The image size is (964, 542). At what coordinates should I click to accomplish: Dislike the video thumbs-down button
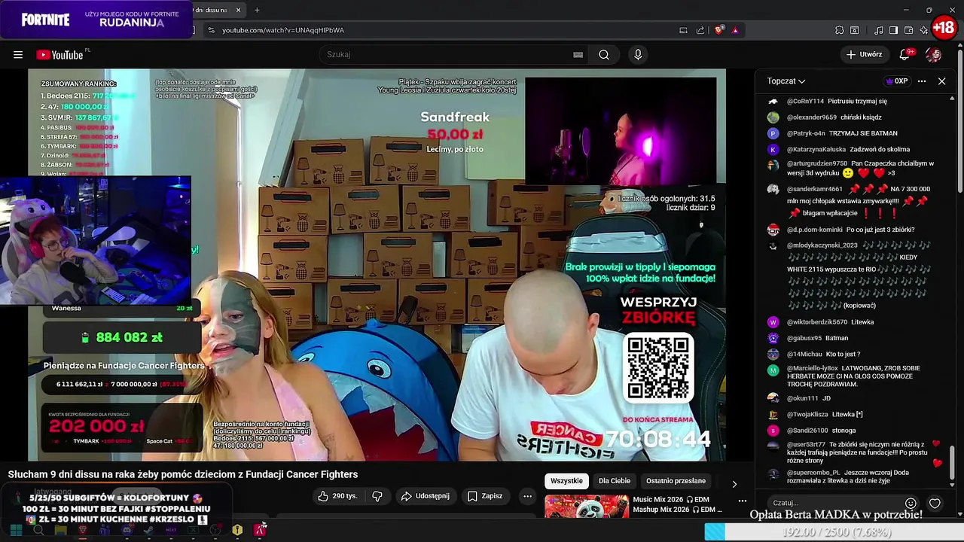(x=377, y=496)
